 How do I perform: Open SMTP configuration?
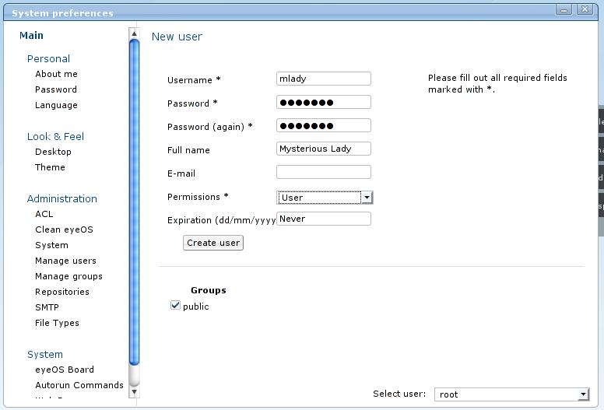tap(47, 307)
